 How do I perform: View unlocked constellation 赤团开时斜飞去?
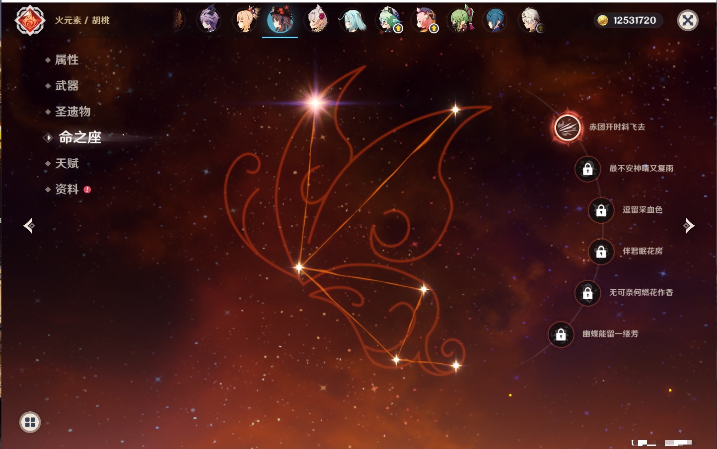pos(568,128)
